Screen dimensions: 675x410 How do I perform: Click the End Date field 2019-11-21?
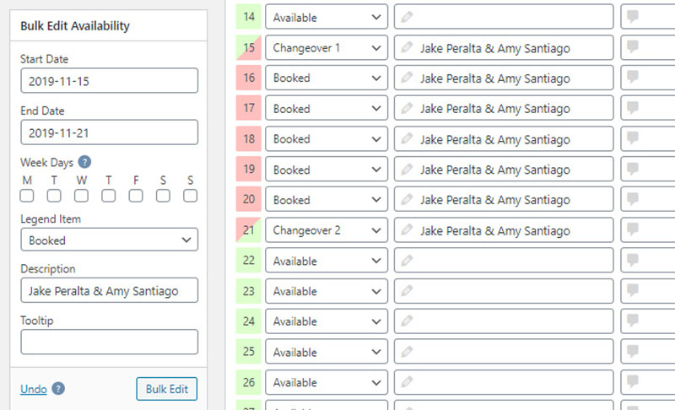coord(110,132)
